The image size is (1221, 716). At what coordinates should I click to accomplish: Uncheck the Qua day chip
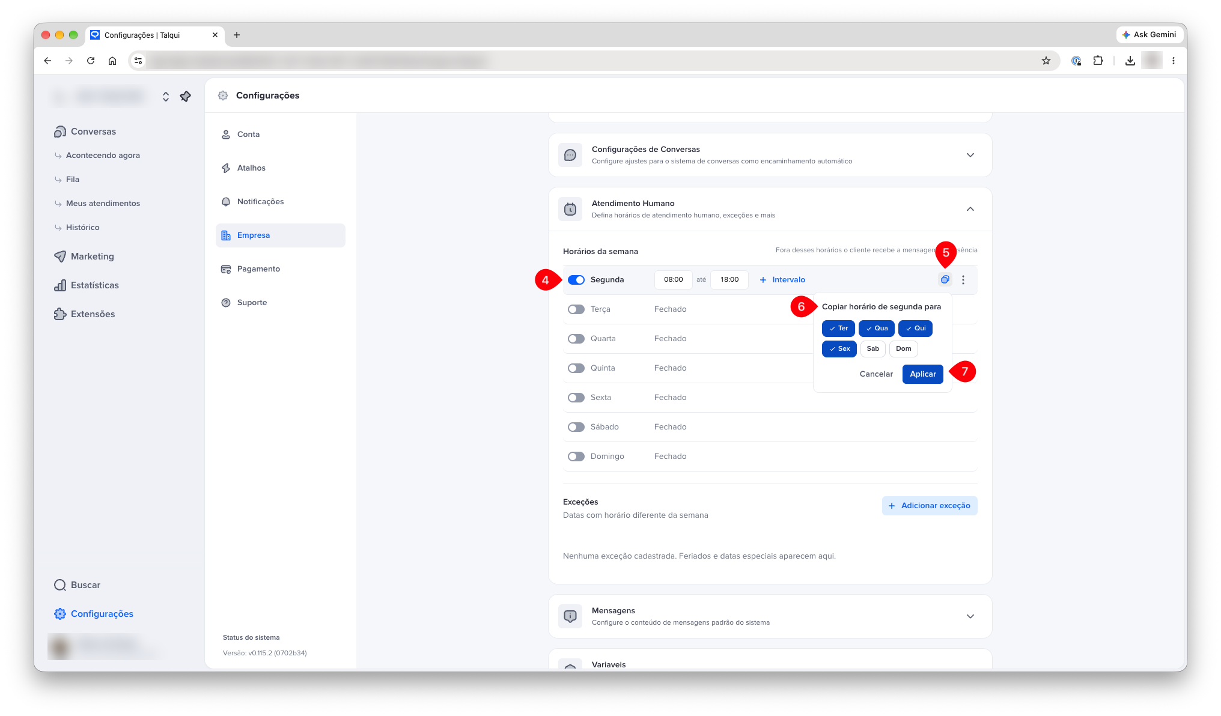coord(876,329)
